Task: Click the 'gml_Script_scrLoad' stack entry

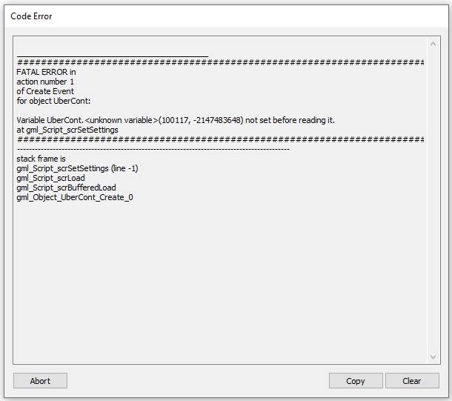Action: pyautogui.click(x=50, y=179)
